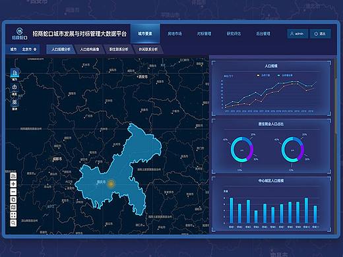The width and height of the screenshot is (343, 257).
Task: Zoom in the map with plus button
Action: point(13,184)
